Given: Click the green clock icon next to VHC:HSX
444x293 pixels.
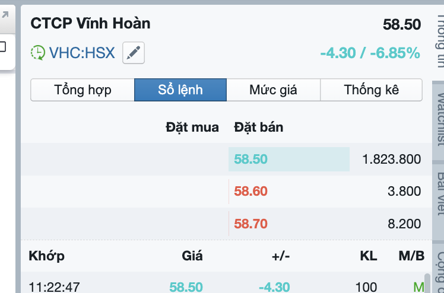Looking at the screenshot, I should click(x=38, y=53).
